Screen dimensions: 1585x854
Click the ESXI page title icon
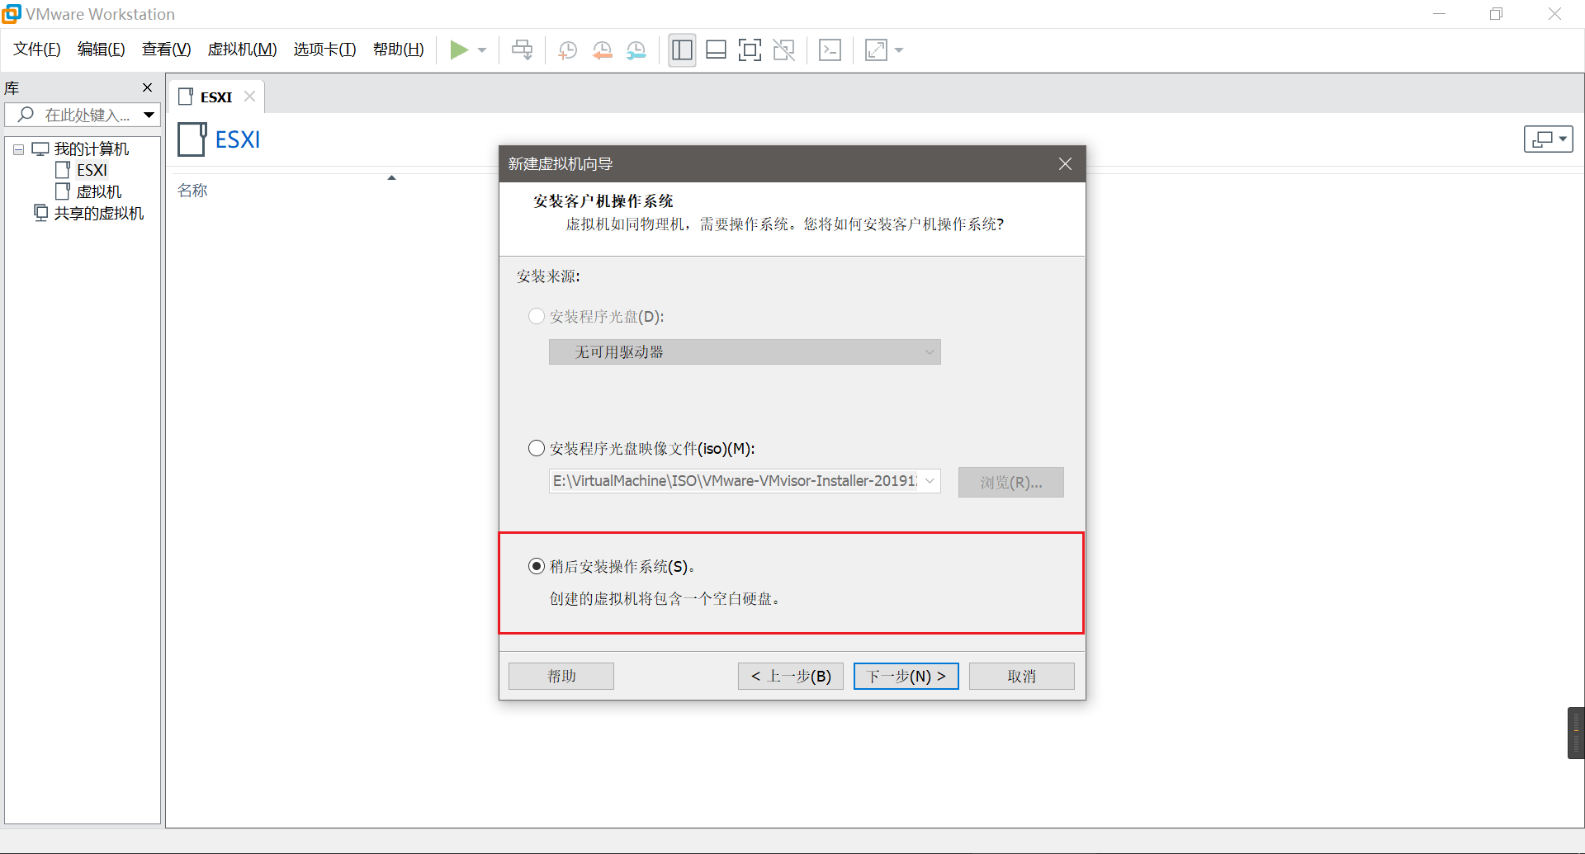coord(192,139)
